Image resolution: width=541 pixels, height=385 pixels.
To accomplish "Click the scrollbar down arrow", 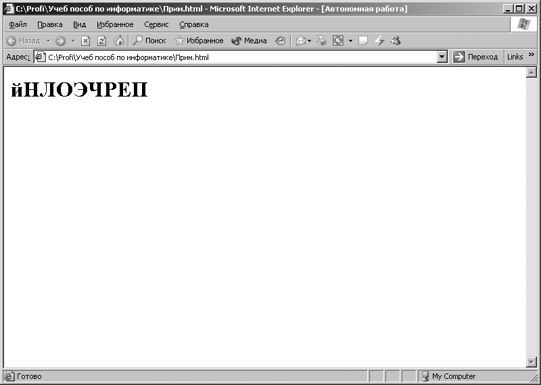I will click(x=531, y=361).
